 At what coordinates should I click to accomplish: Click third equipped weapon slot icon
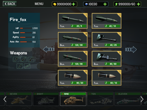(x=31, y=60)
